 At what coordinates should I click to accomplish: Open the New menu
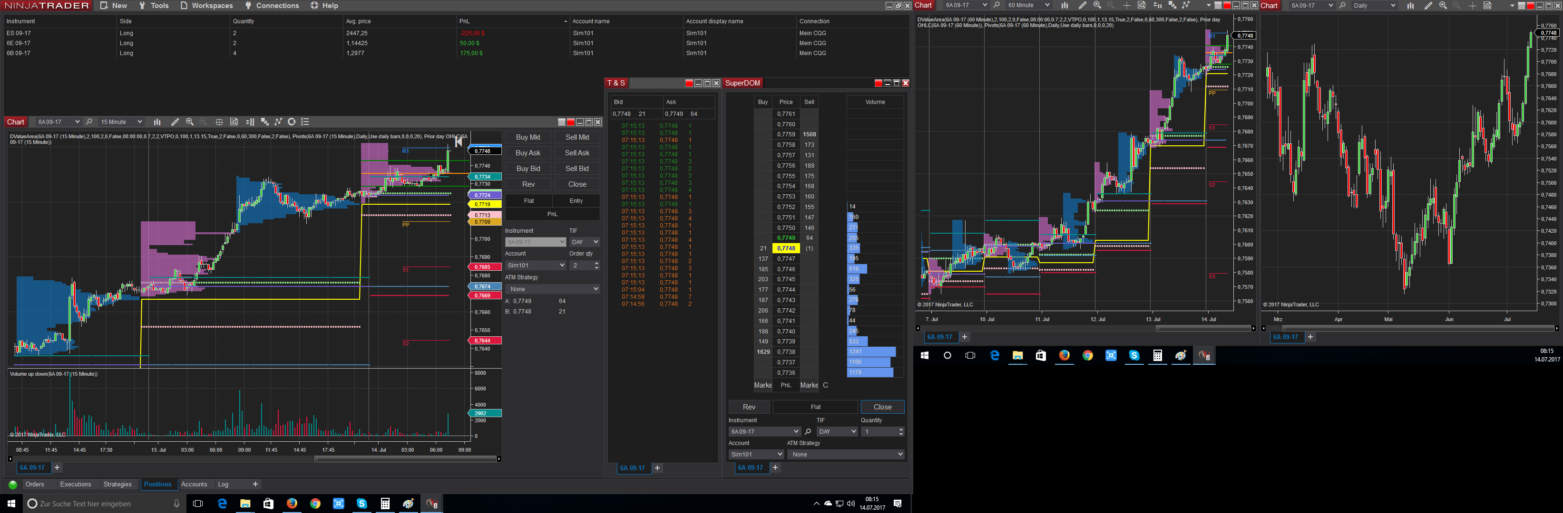114,5
